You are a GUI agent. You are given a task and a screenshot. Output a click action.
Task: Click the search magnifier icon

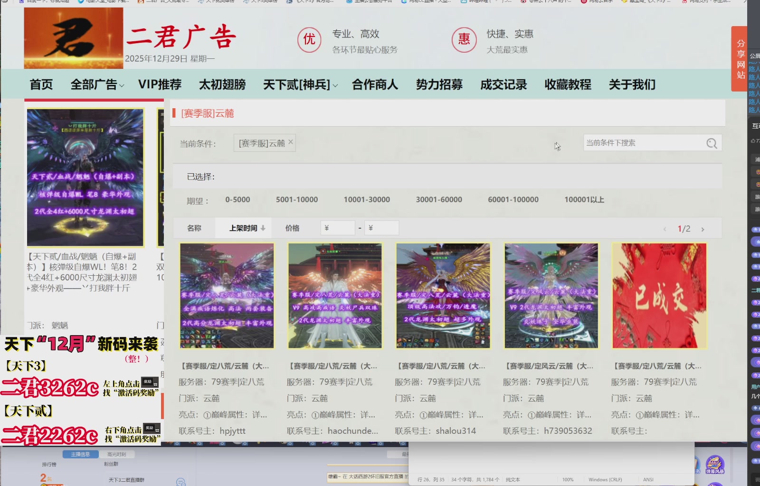tap(712, 143)
